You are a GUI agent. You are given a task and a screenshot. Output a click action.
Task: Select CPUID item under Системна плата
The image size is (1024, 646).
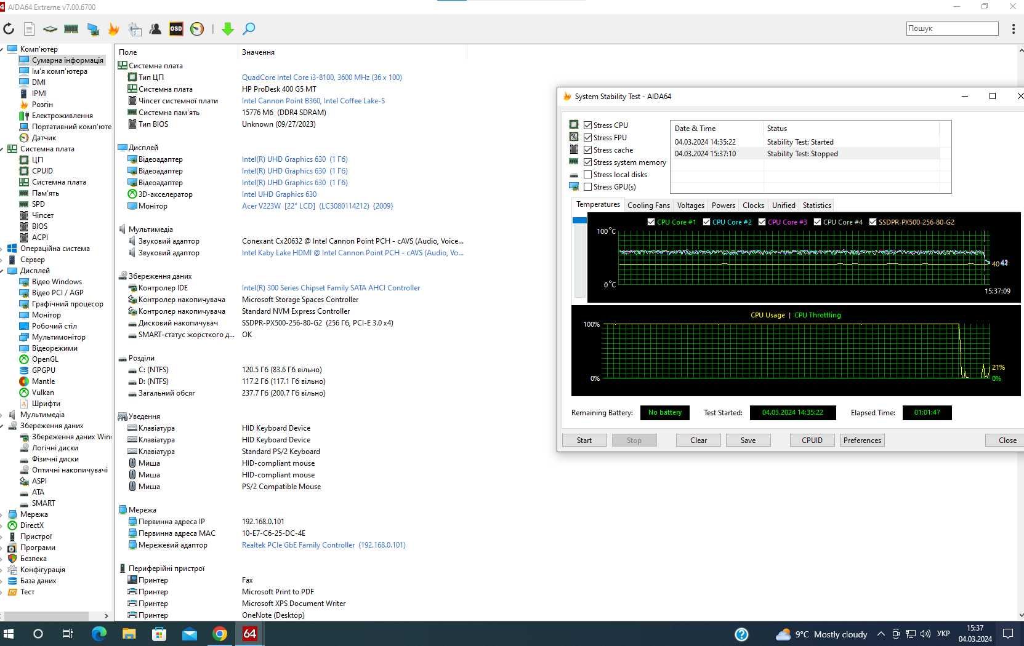coord(42,171)
